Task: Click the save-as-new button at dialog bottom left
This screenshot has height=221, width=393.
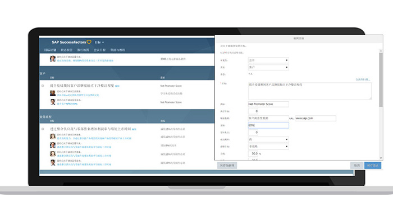Action: [227, 165]
